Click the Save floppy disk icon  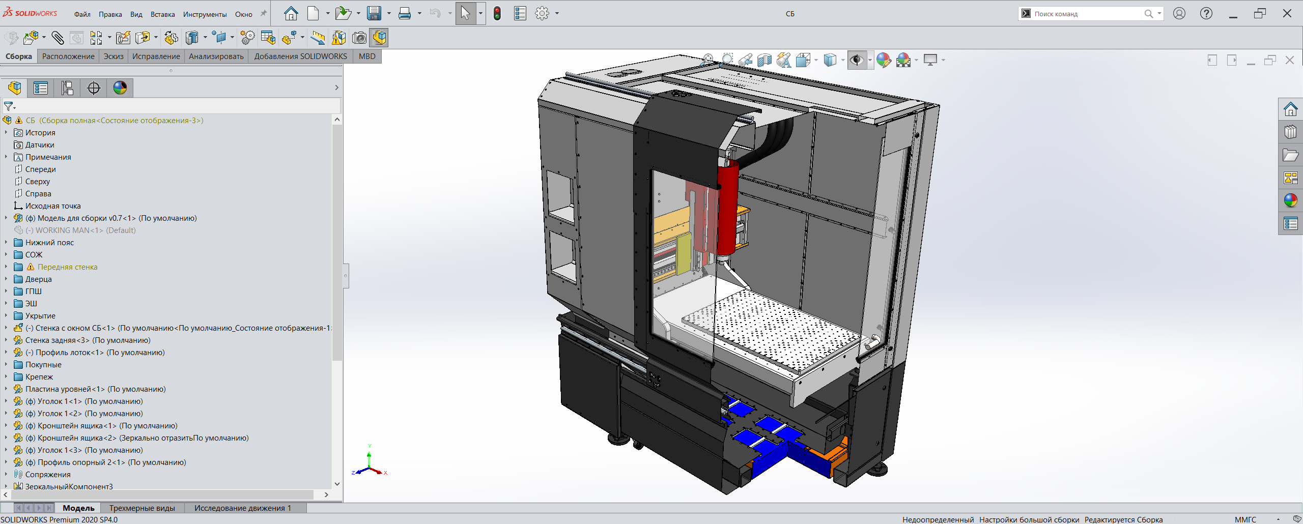pos(374,14)
